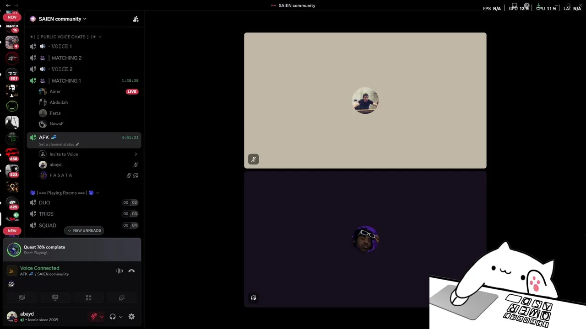Unmute the red microphone button

pyautogui.click(x=94, y=317)
